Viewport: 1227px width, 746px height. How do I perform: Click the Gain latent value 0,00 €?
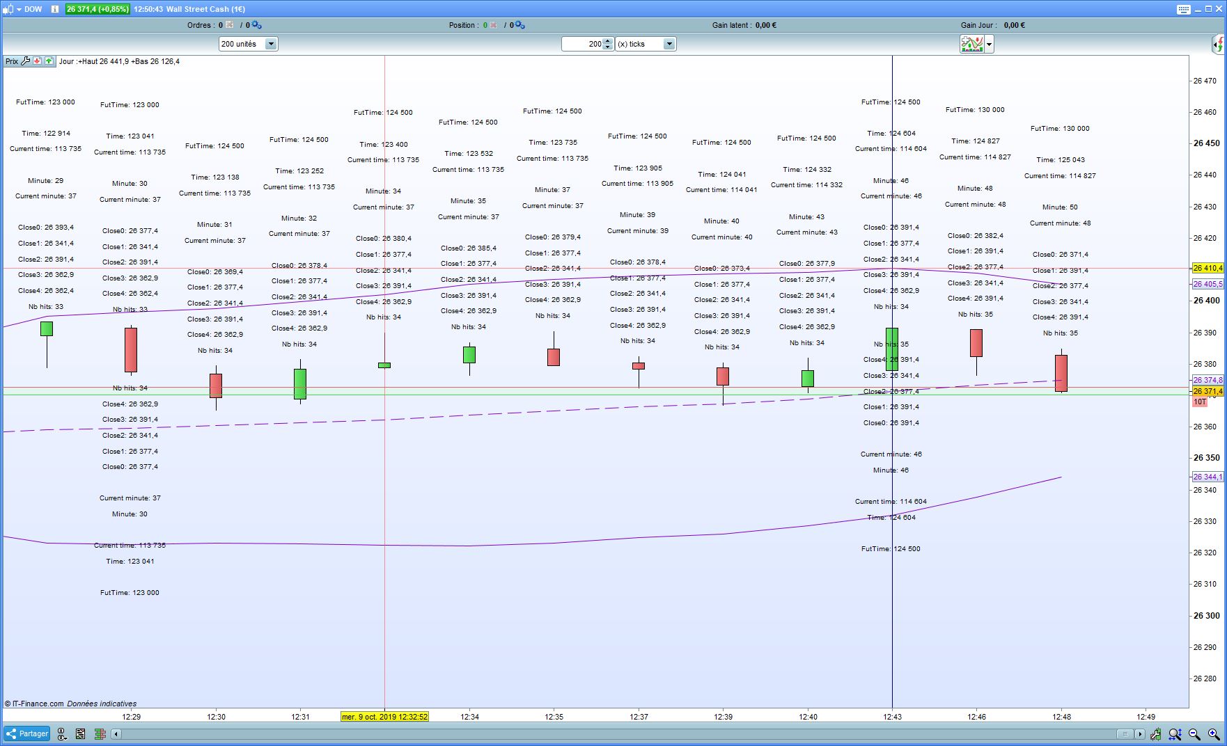coord(766,25)
